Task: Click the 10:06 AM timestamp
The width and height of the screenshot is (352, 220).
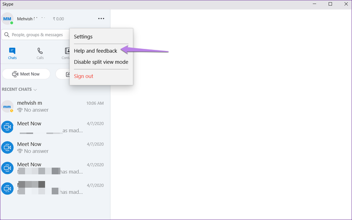Action: click(95, 103)
